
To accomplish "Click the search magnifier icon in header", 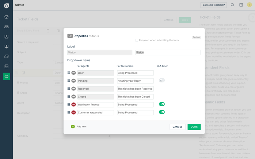I will point(233,5).
